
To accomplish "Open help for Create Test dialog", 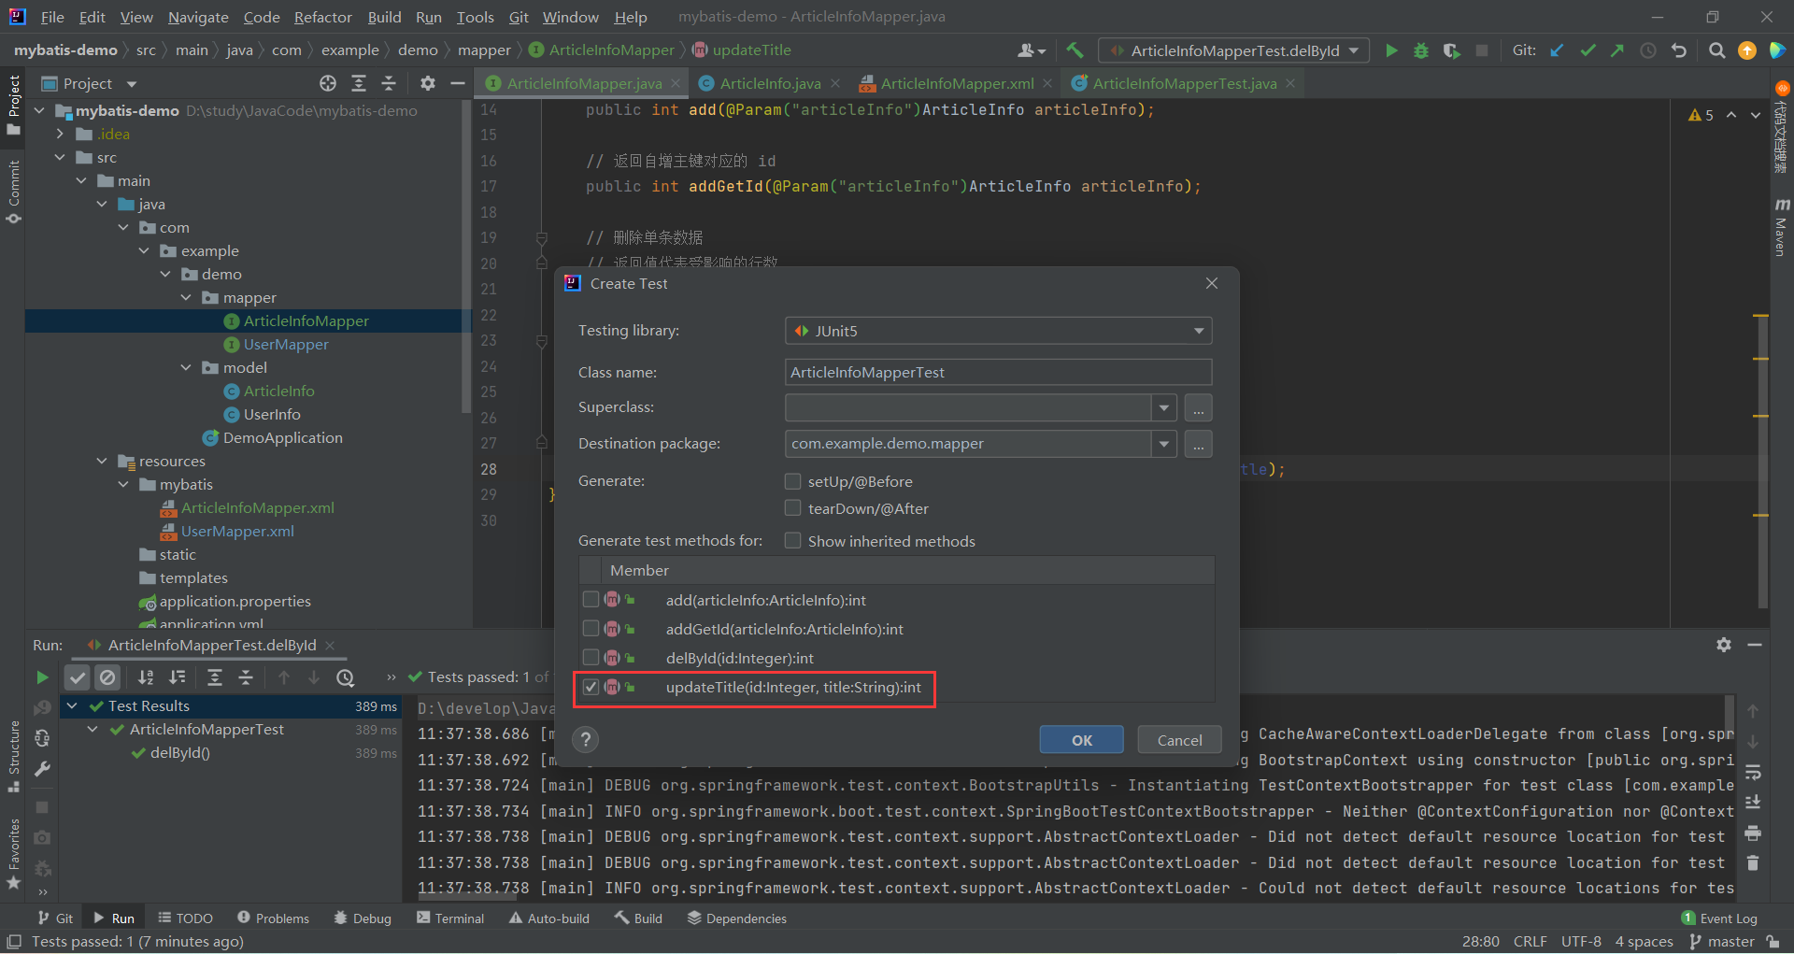I will point(586,740).
